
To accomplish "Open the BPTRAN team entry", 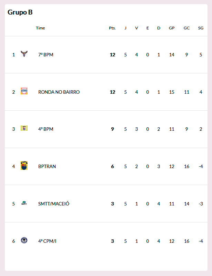I will pyautogui.click(x=47, y=166).
